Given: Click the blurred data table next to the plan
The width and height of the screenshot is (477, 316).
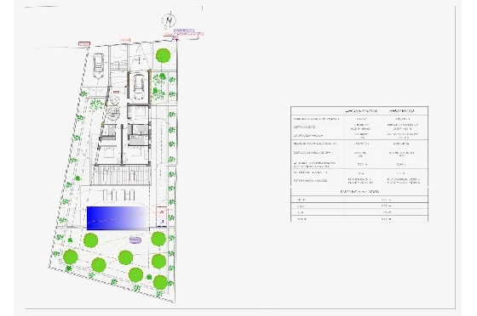Looking at the screenshot, I should tap(359, 164).
